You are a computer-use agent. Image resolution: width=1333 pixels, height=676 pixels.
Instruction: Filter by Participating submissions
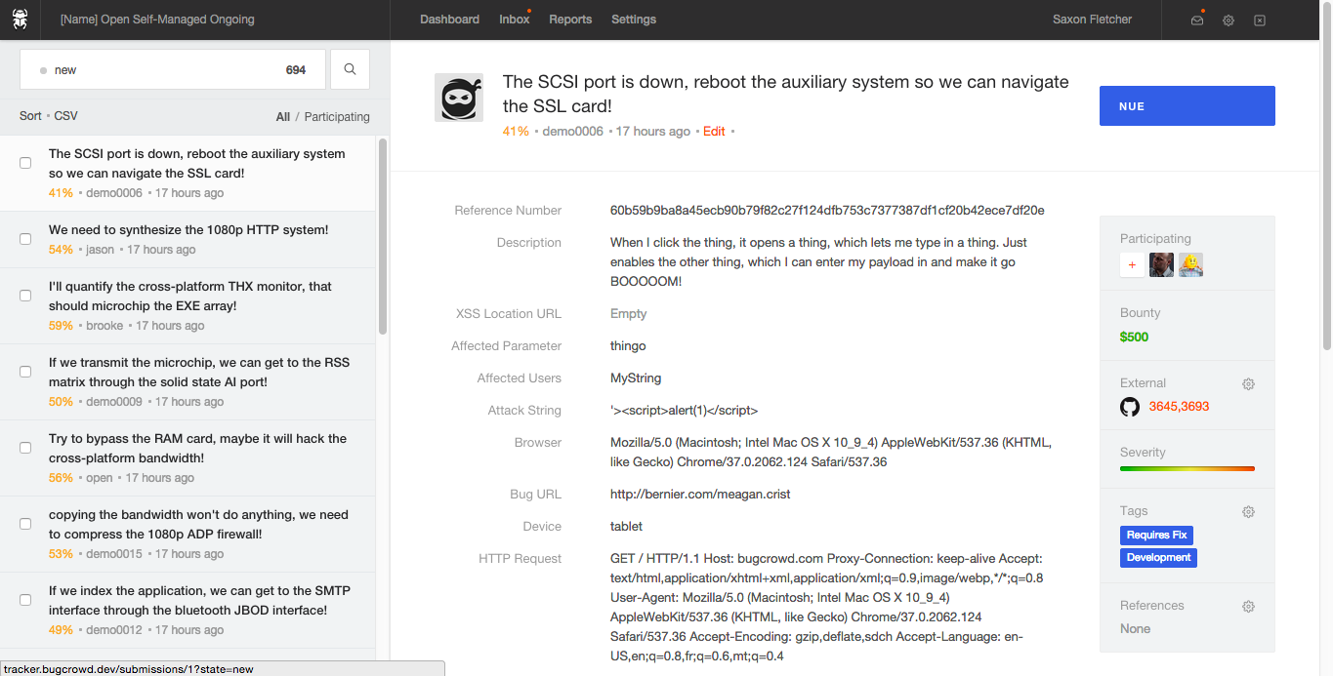[337, 117]
